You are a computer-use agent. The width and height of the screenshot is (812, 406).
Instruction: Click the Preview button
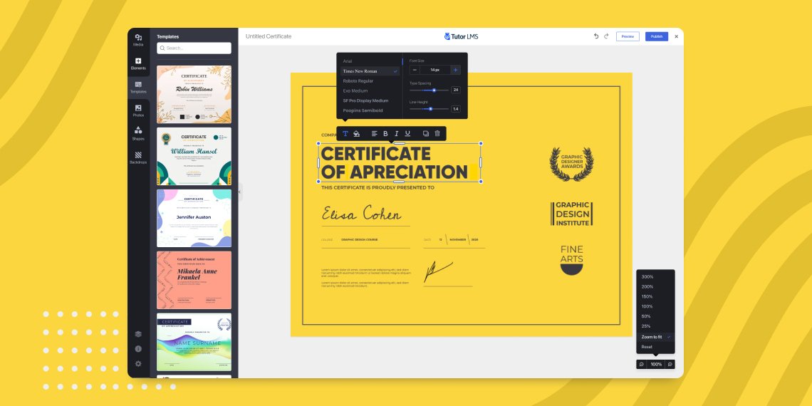click(x=628, y=36)
